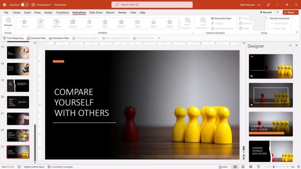The width and height of the screenshot is (301, 169).
Task: Close the Designer pane
Action: (297, 46)
